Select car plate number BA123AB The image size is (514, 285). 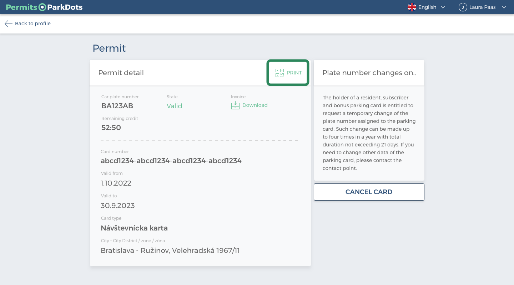pyautogui.click(x=117, y=106)
